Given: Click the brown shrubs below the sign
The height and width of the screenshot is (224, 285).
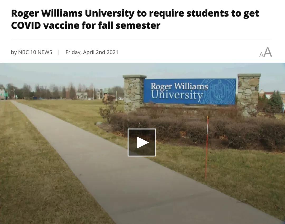Looking at the screenshot, I should tap(196, 129).
